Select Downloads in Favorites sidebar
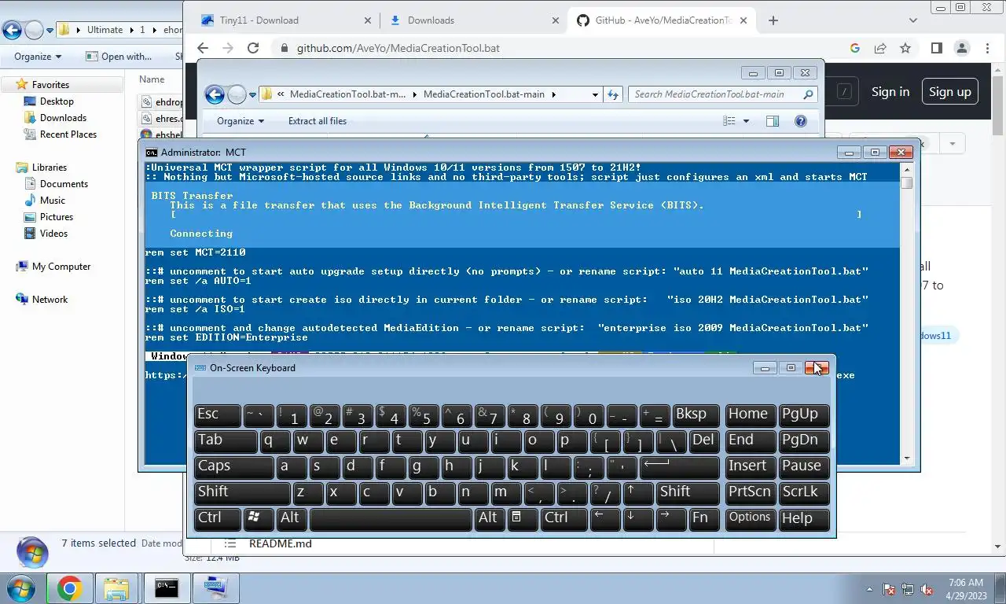 63,118
